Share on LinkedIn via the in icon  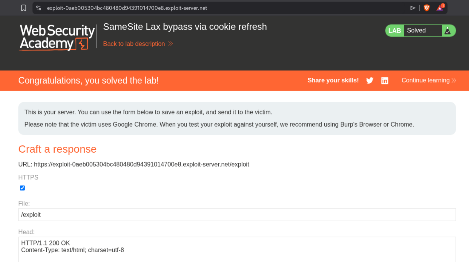[x=385, y=80]
